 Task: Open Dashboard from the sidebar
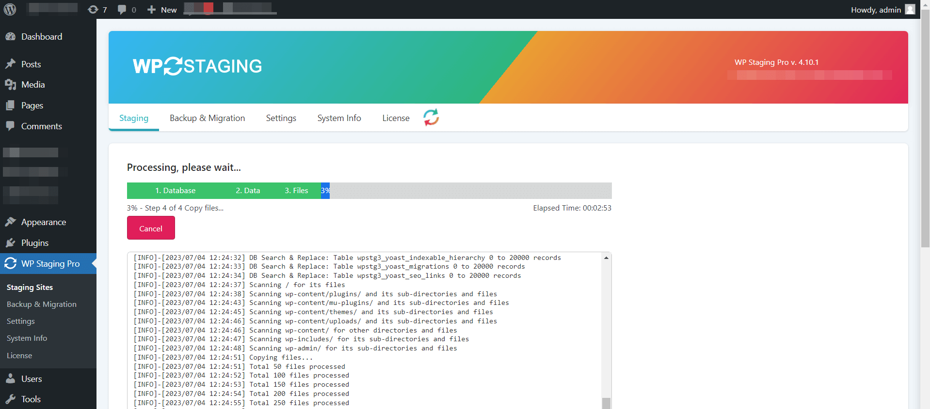click(42, 37)
